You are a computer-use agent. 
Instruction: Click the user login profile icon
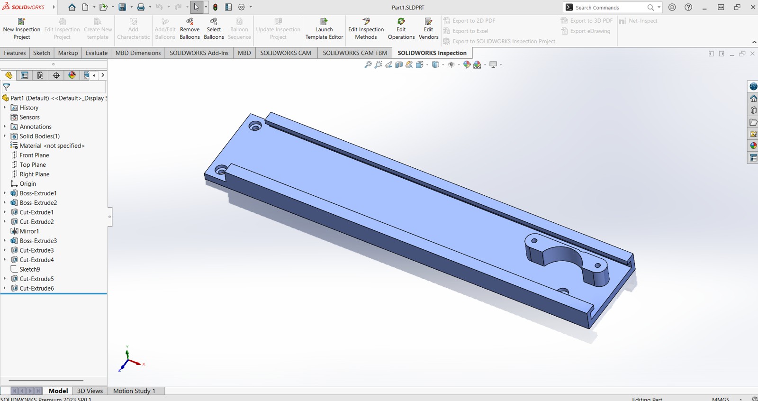pos(672,7)
